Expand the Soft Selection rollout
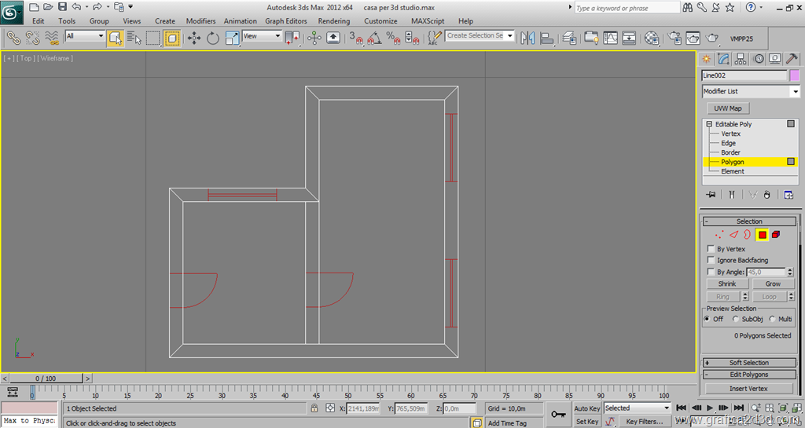The width and height of the screenshot is (805, 428). pos(748,363)
